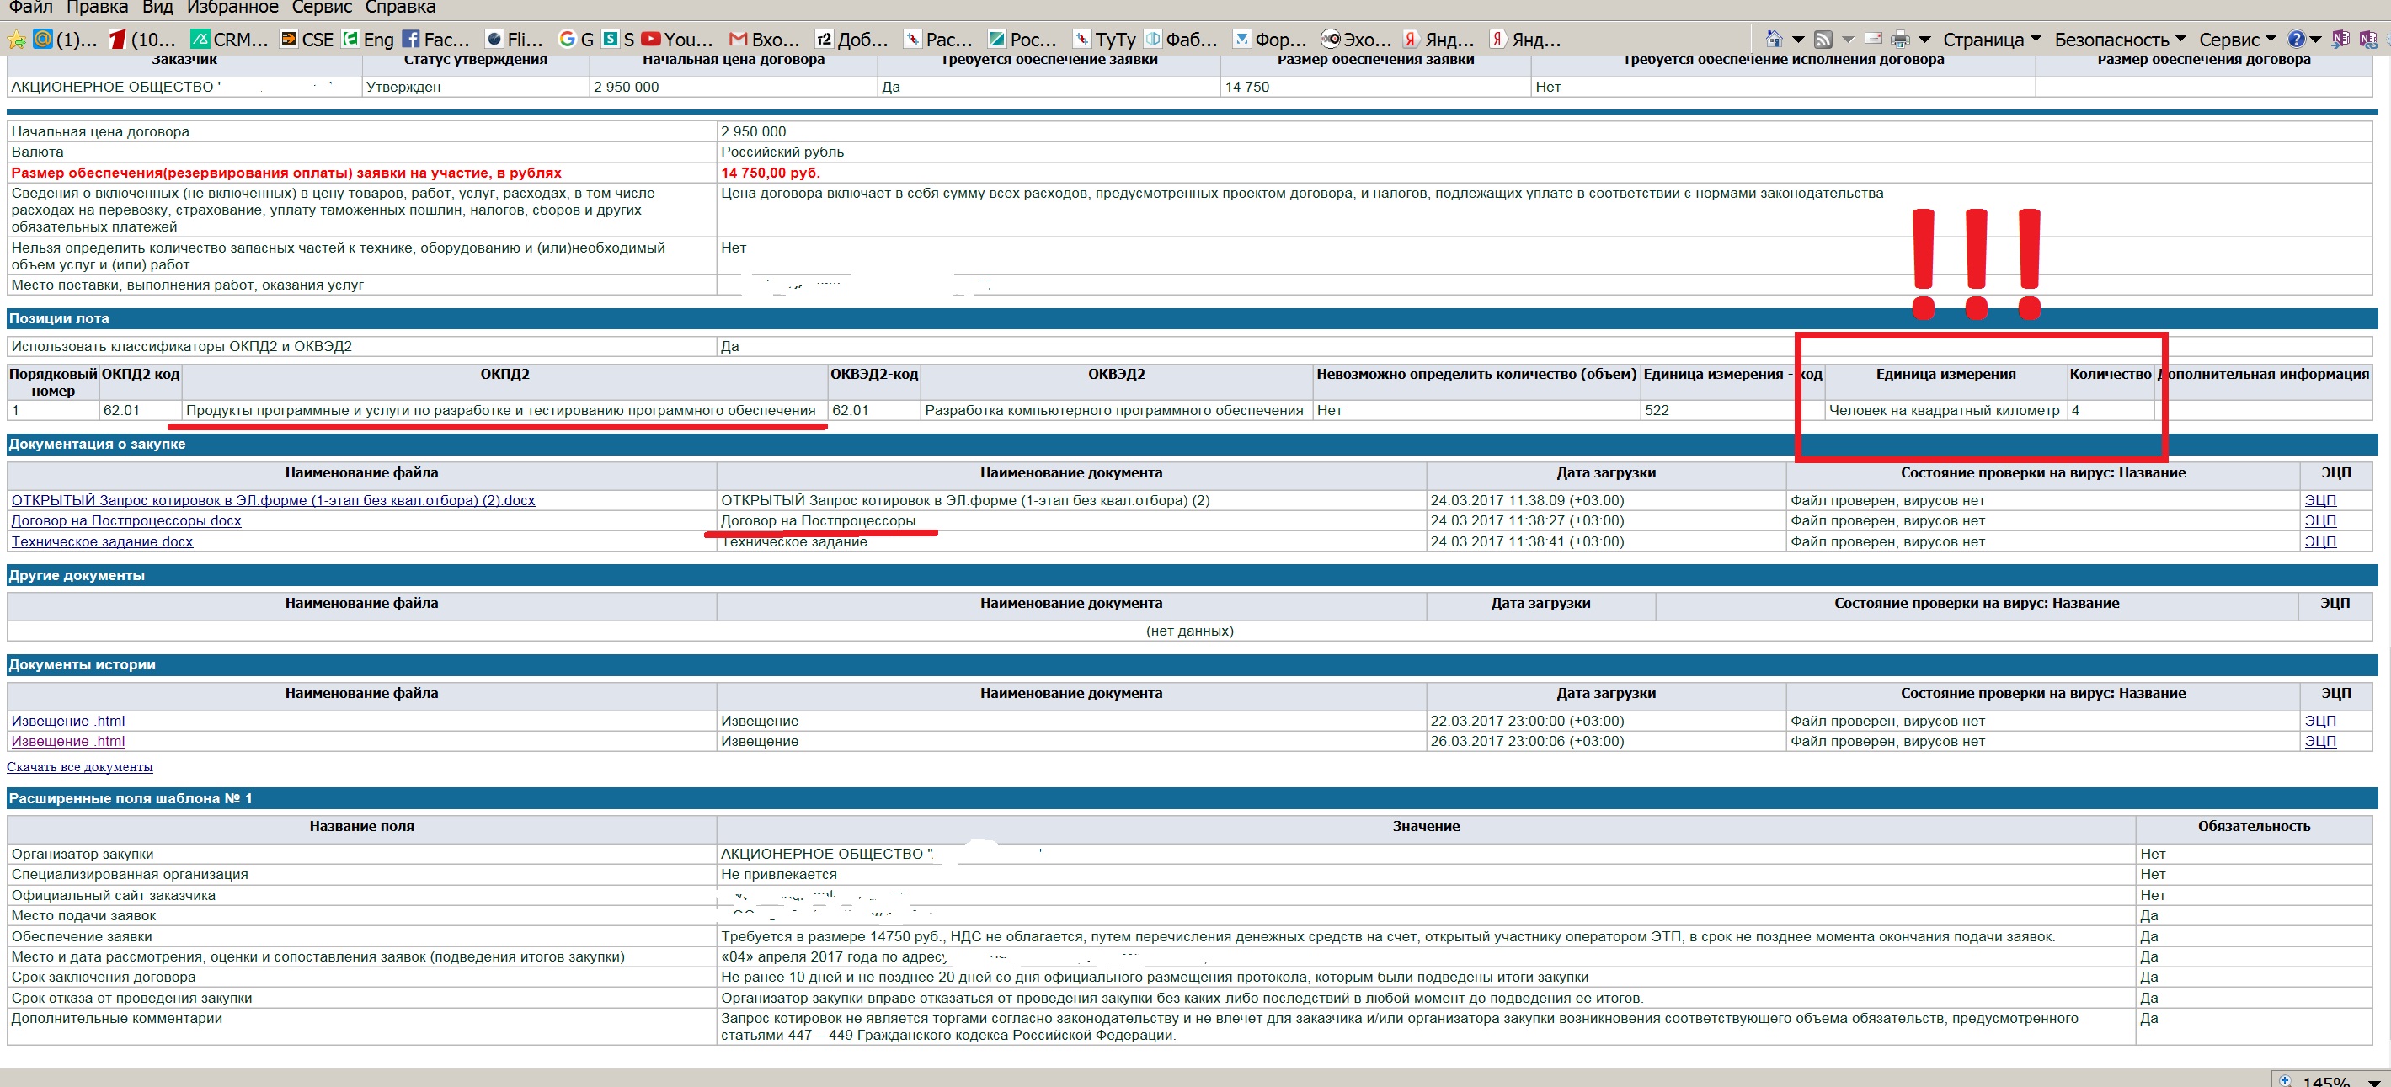2391x1087 pixels.
Task: Click the Сервис menu item
Action: pyautogui.click(x=320, y=9)
